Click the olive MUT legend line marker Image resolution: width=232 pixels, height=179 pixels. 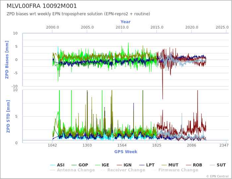164,165
